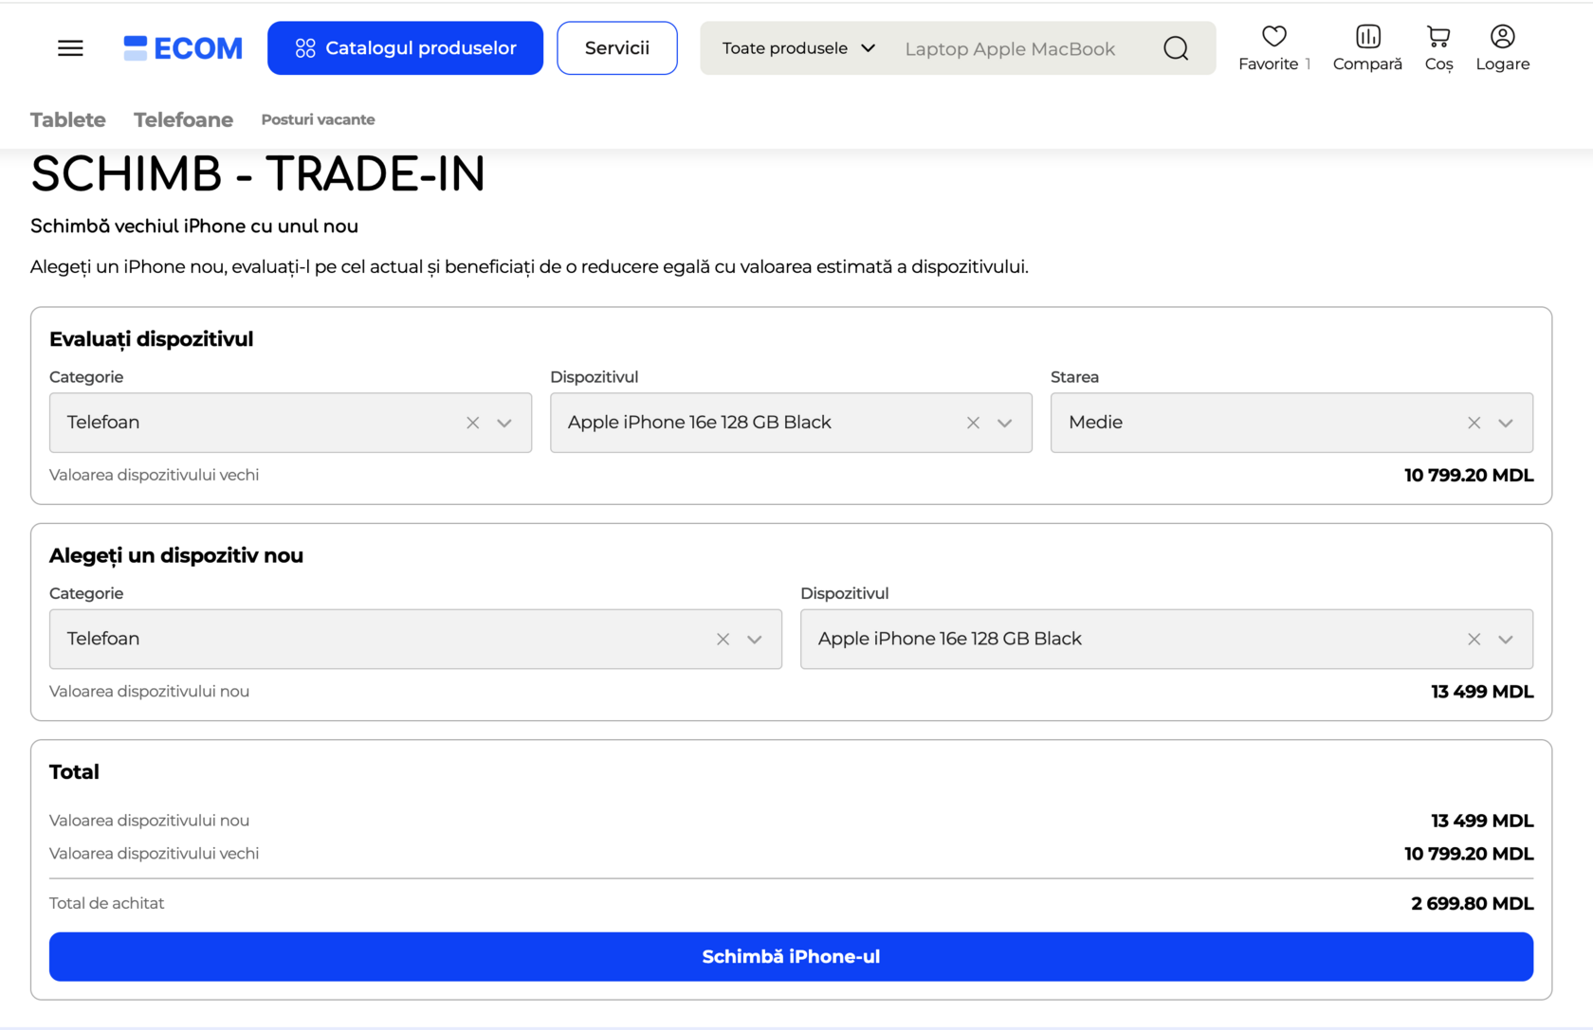This screenshot has width=1593, height=1030.
Task: Click the Starea field label
Action: pyautogui.click(x=1074, y=377)
